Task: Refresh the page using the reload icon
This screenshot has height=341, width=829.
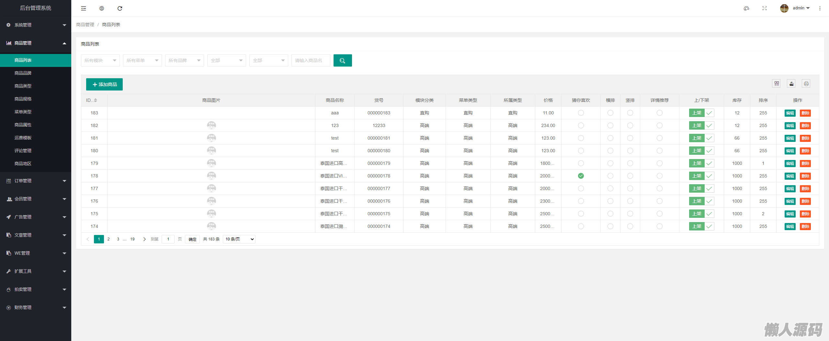Action: 120,8
